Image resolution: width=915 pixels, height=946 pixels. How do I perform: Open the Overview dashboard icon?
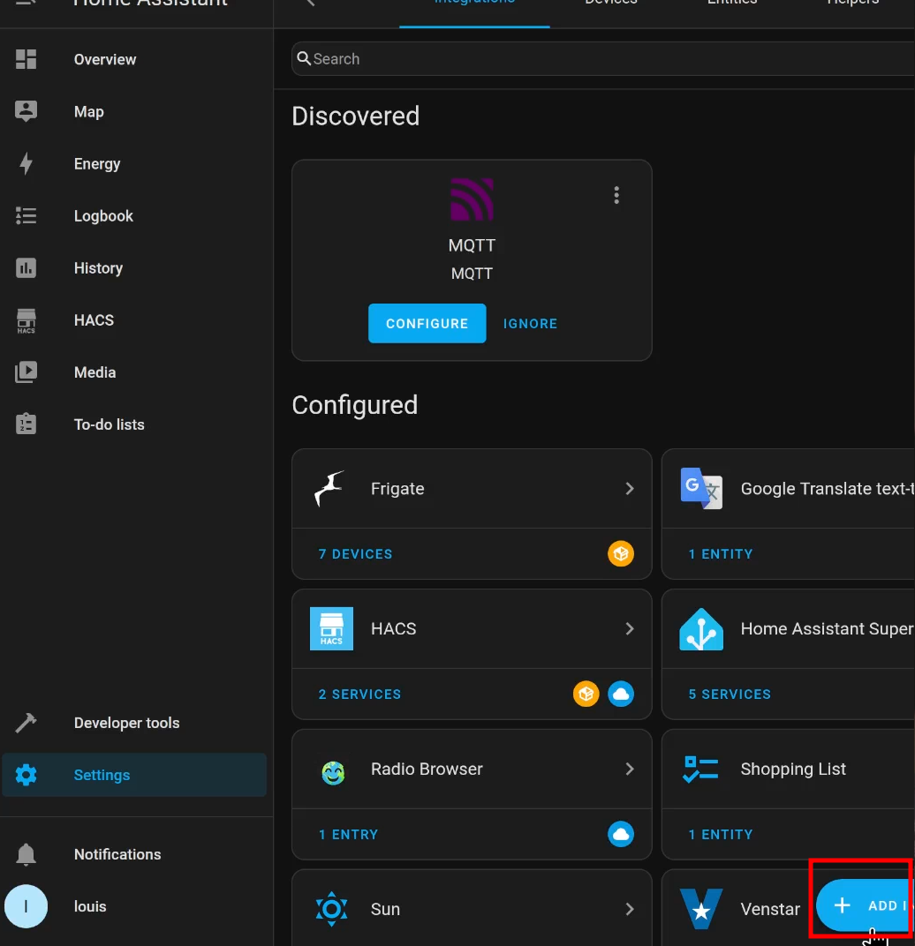click(x=26, y=59)
